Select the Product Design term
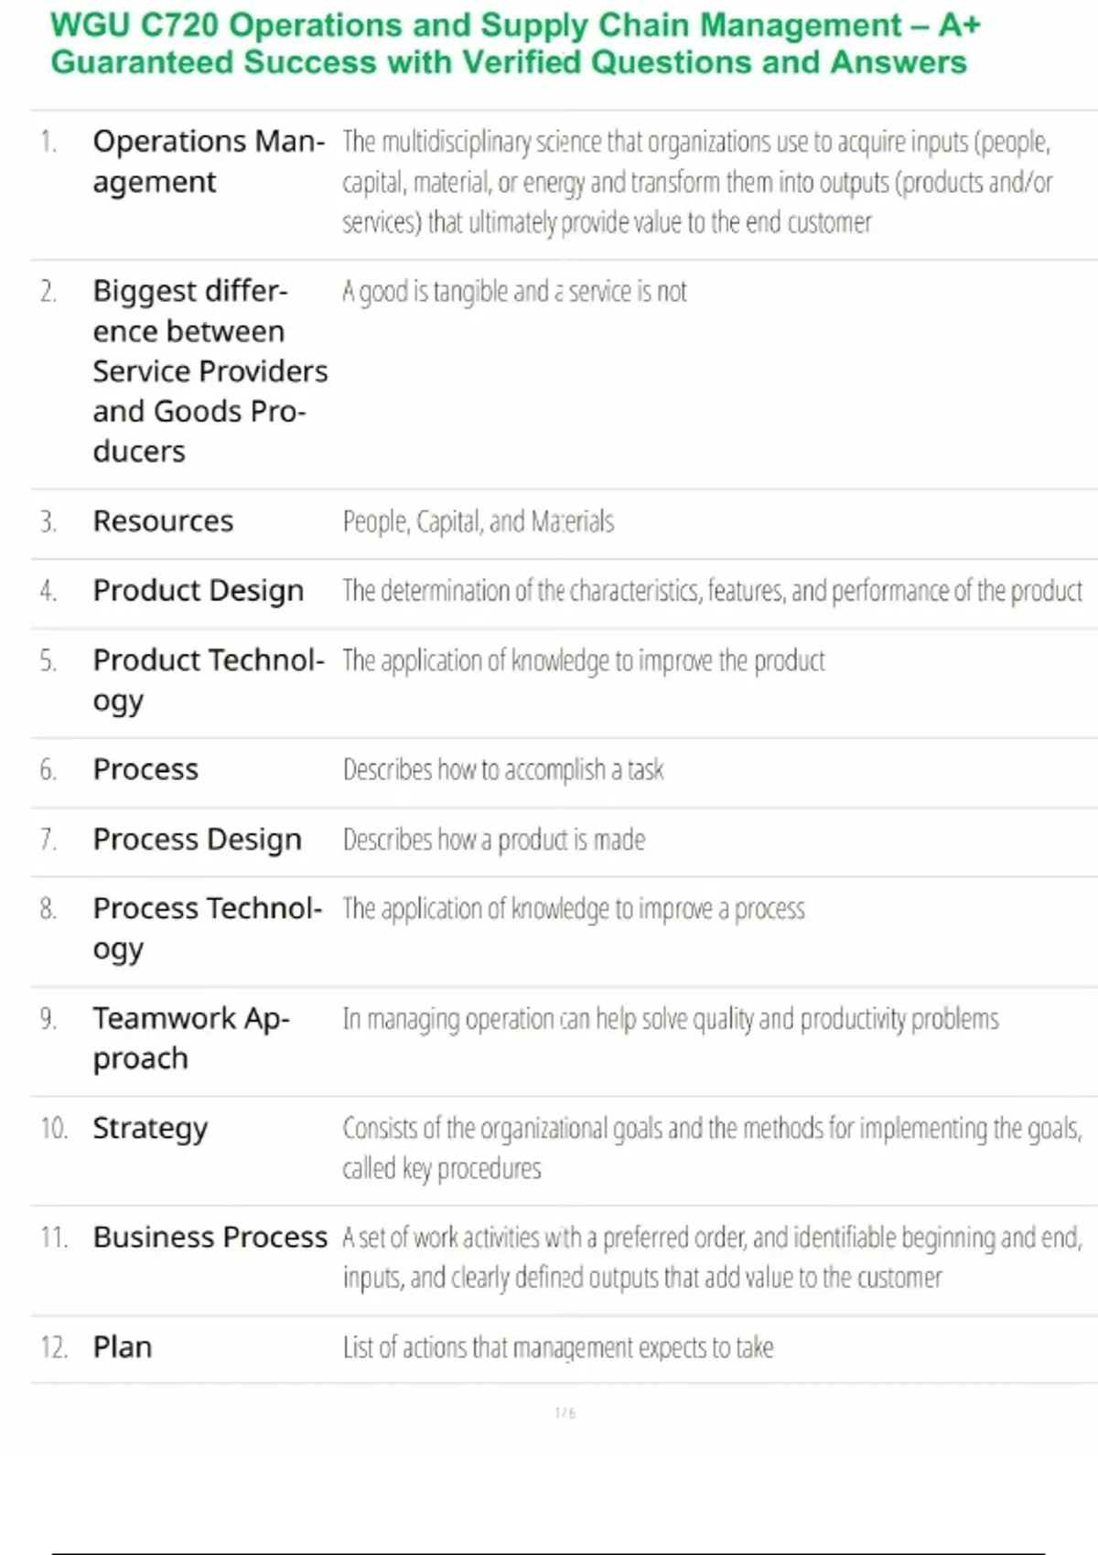1098x1555 pixels. point(198,591)
